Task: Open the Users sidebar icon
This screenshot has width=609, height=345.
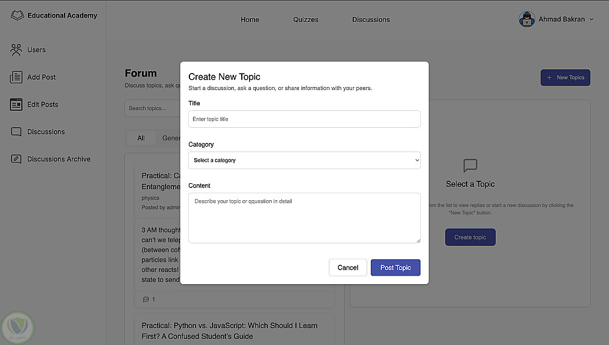Action: tap(16, 50)
